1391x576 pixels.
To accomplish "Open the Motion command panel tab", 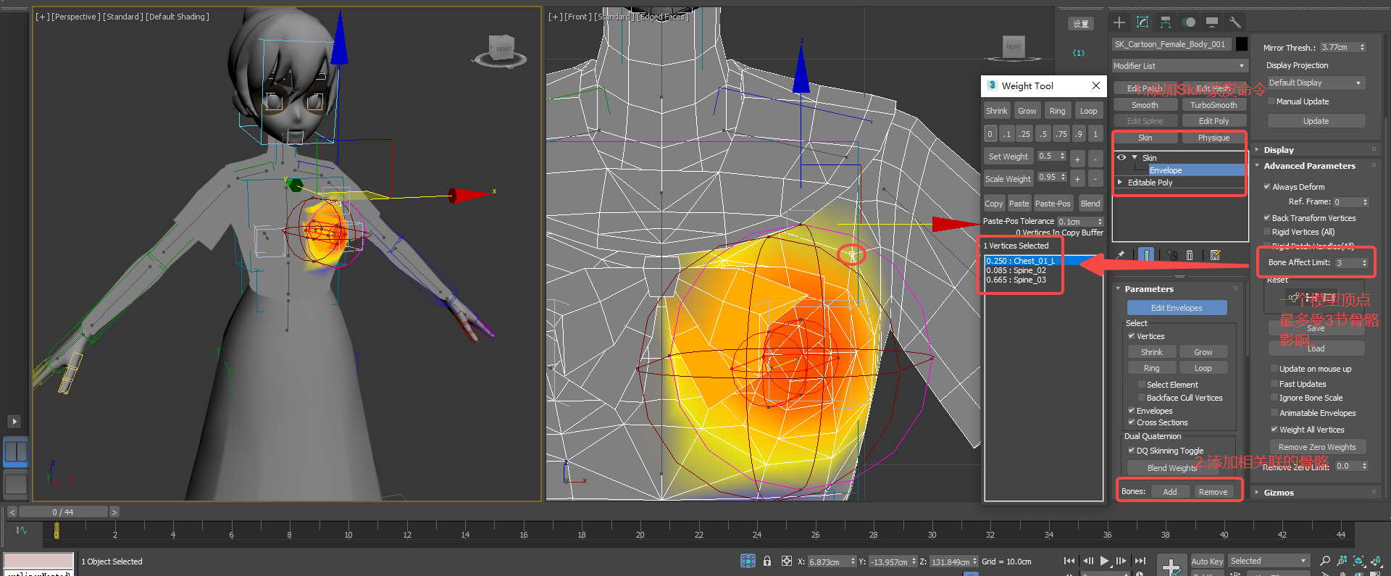I will (x=1189, y=22).
